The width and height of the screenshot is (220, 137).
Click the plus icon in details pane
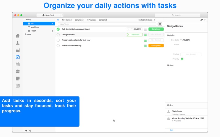click(x=205, y=20)
